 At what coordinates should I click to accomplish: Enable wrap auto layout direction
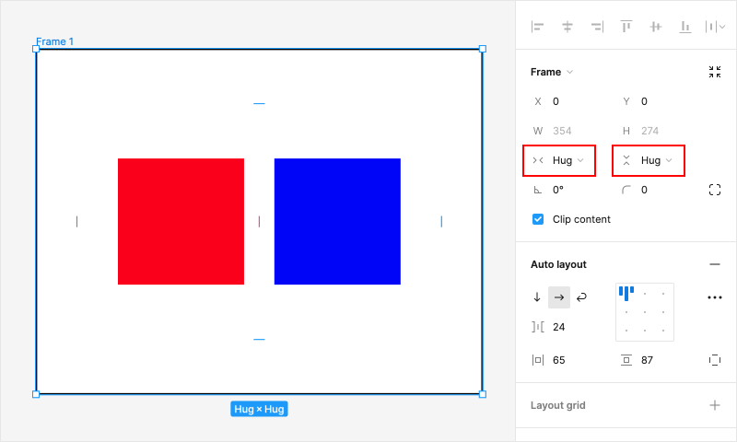point(581,297)
